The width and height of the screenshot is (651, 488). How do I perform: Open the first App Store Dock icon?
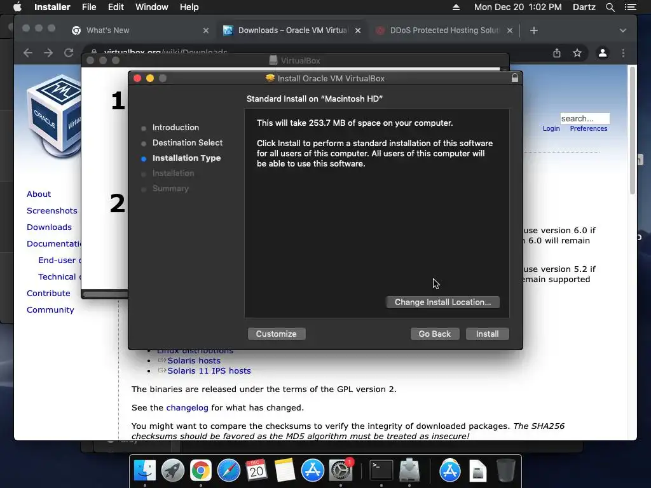pyautogui.click(x=313, y=471)
